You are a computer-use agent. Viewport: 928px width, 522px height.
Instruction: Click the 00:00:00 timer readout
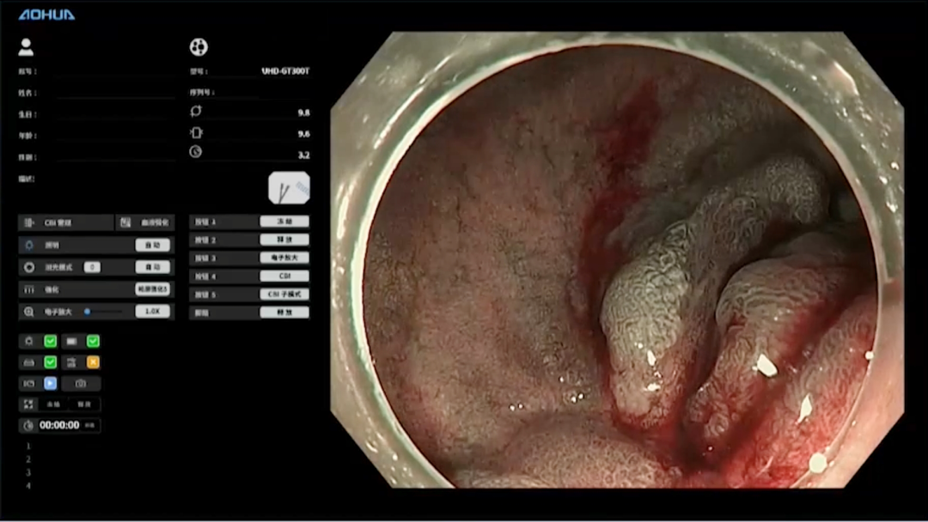click(x=59, y=426)
